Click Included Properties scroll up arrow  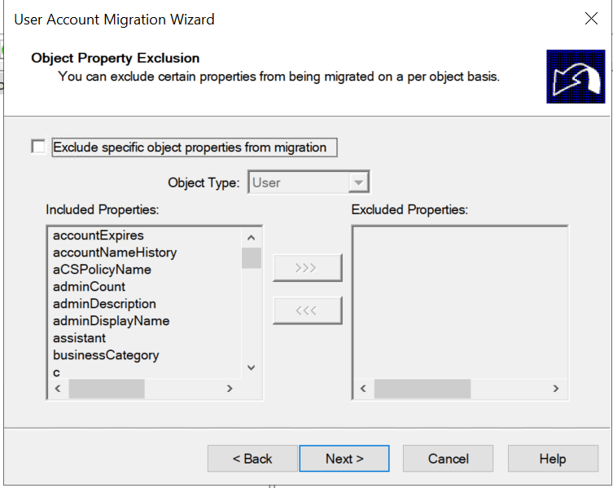point(252,238)
